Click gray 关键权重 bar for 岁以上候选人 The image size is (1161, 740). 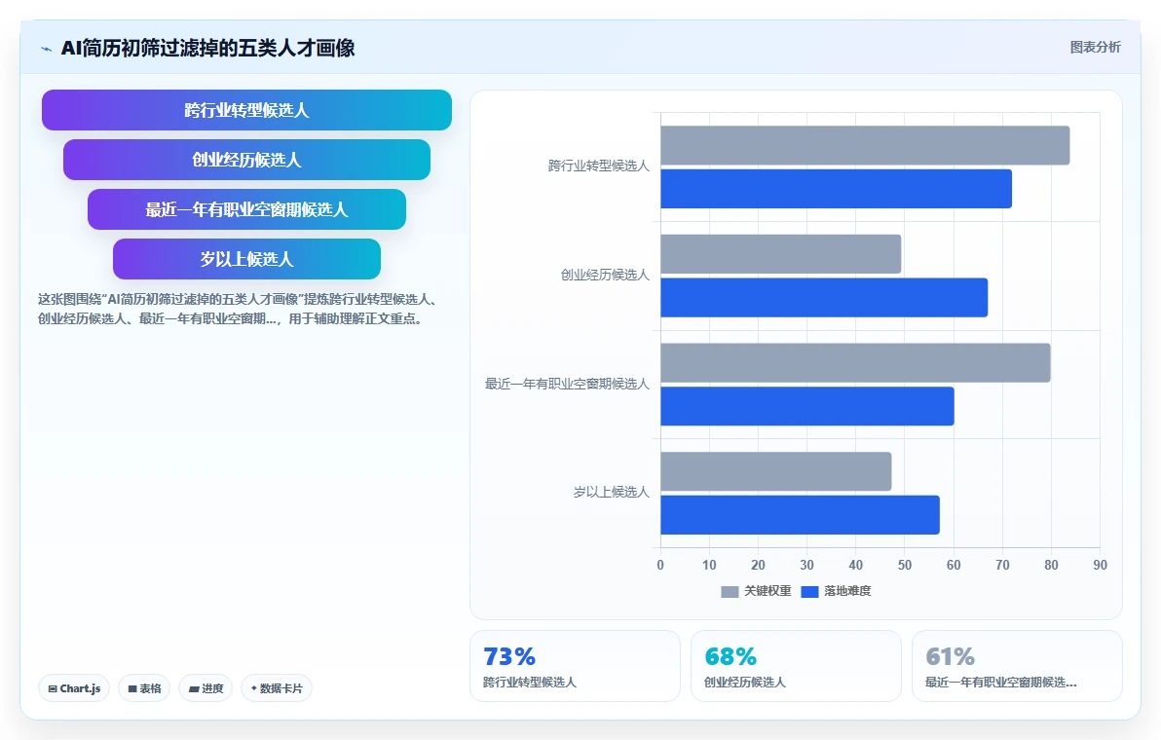click(776, 471)
